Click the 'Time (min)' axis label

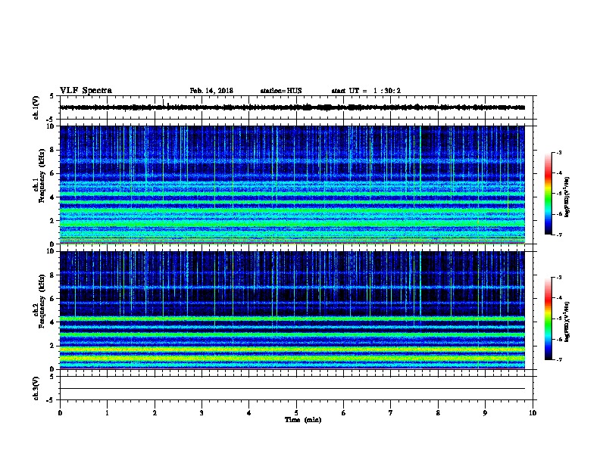click(x=303, y=420)
